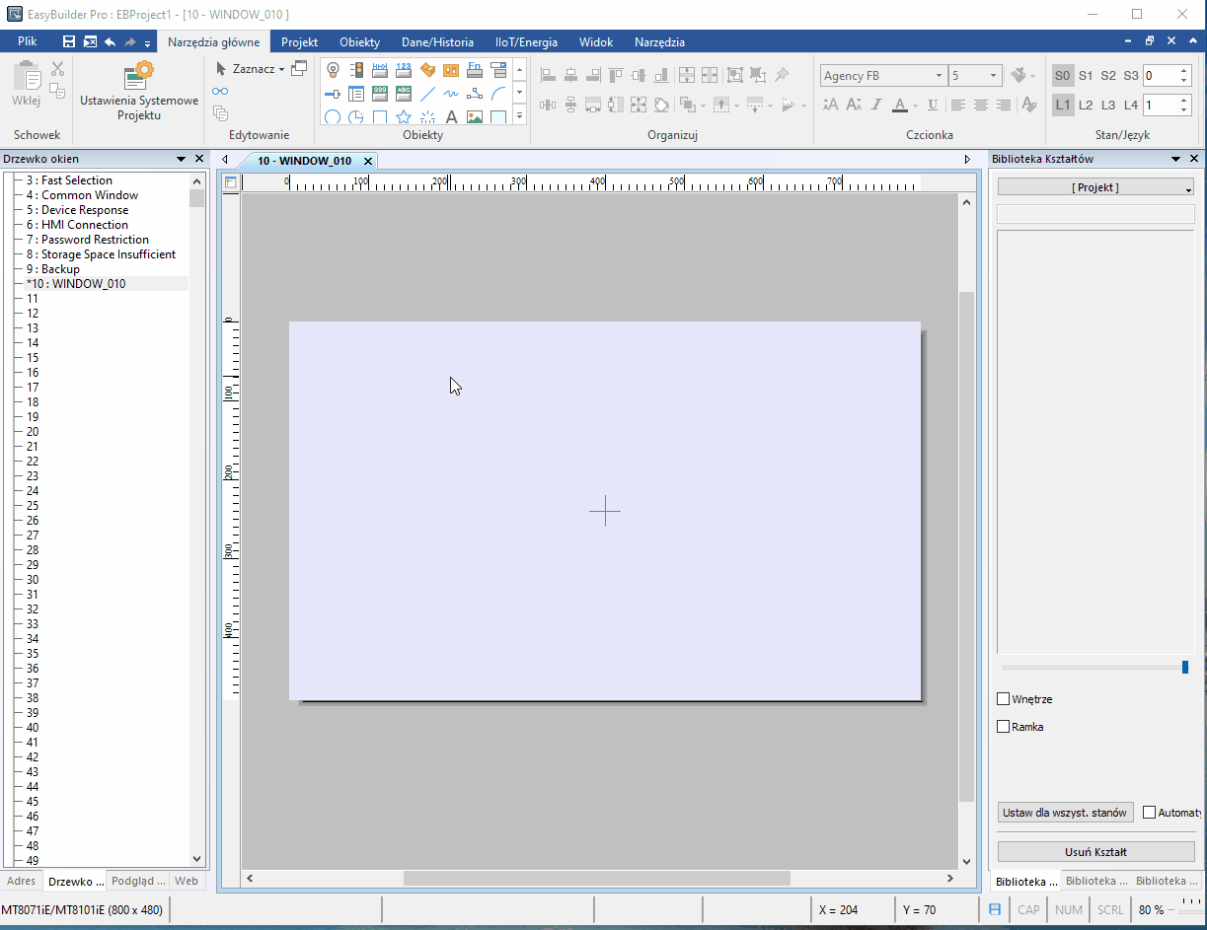Select the traffic-light Word Lamp object icon
Screen dimensions: 1207x930
pos(356,70)
